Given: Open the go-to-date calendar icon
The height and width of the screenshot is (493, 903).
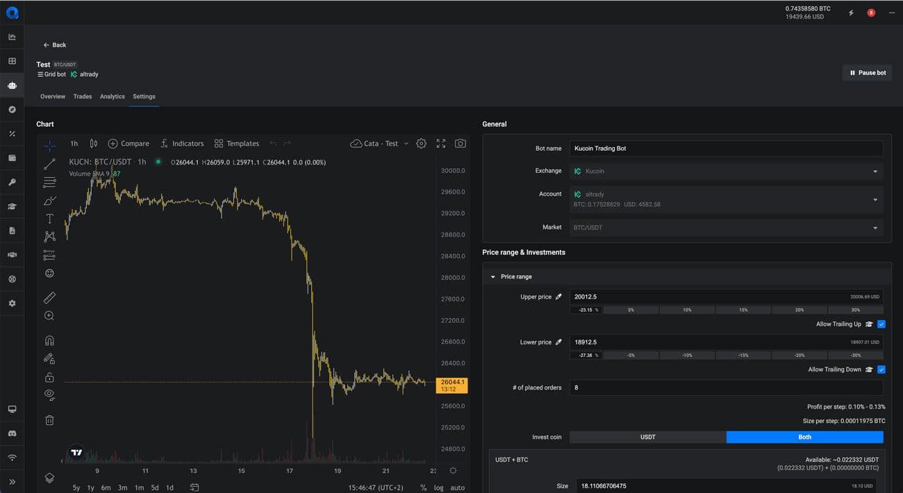Looking at the screenshot, I should point(194,487).
